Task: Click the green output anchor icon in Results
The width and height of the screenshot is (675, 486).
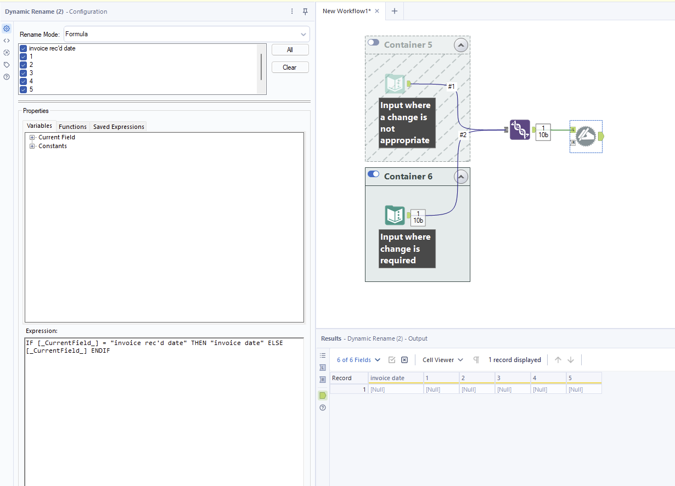Action: point(323,395)
